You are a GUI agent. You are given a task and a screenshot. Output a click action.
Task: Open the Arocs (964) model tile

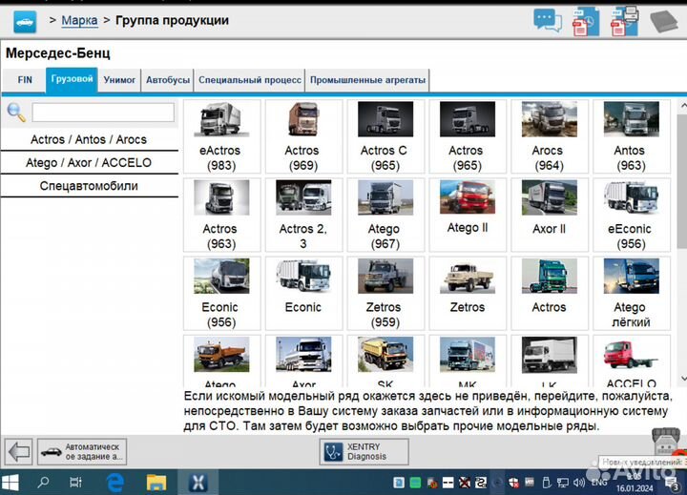(550, 136)
